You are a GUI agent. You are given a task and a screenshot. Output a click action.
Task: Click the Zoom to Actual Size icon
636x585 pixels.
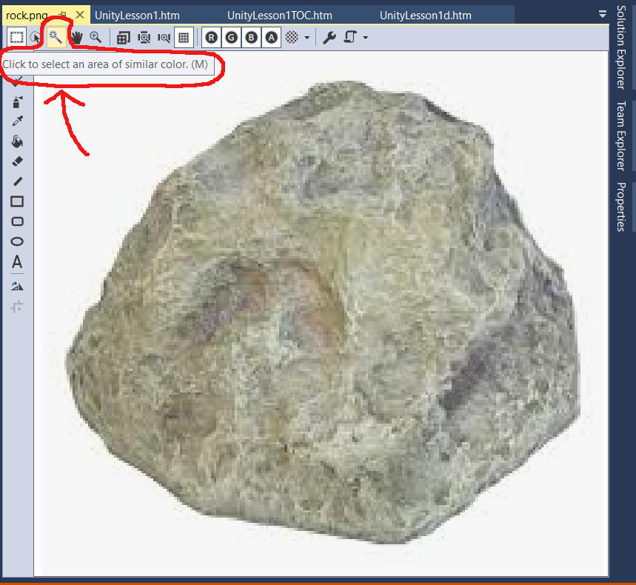pos(124,38)
